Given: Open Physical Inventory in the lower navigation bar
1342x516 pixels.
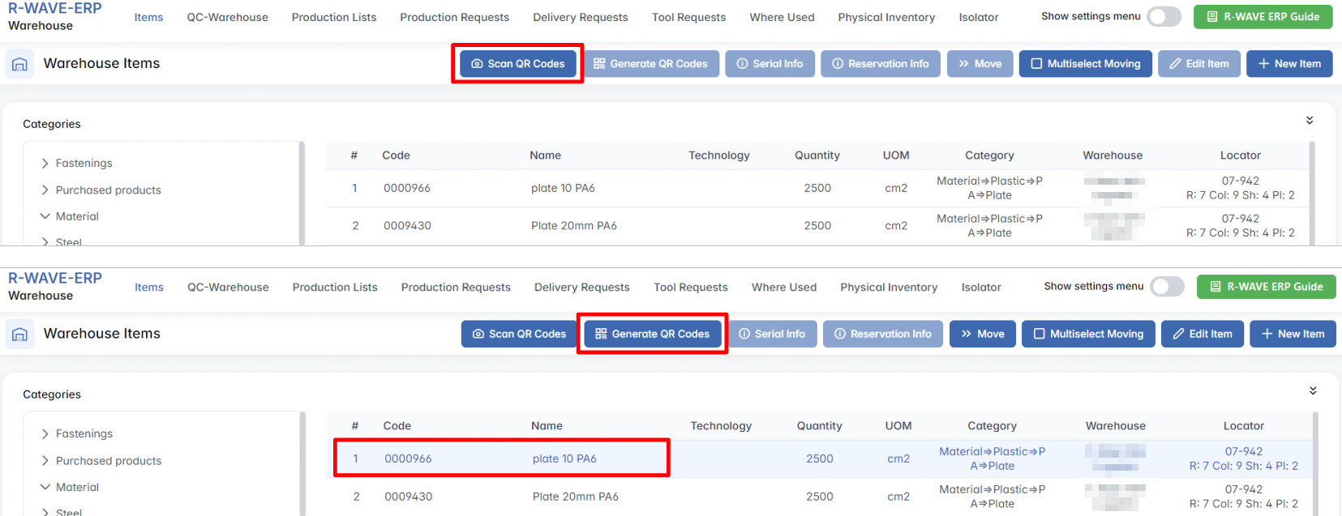Looking at the screenshot, I should point(888,288).
